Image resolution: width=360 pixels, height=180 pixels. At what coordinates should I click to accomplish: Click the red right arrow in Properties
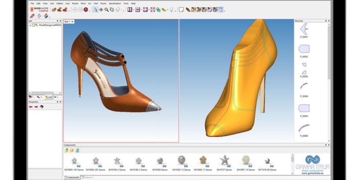36,107
